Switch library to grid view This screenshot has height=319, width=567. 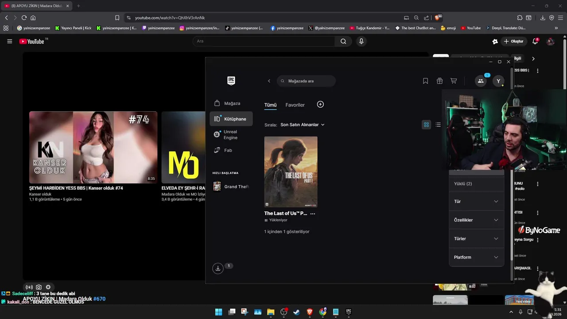426,124
